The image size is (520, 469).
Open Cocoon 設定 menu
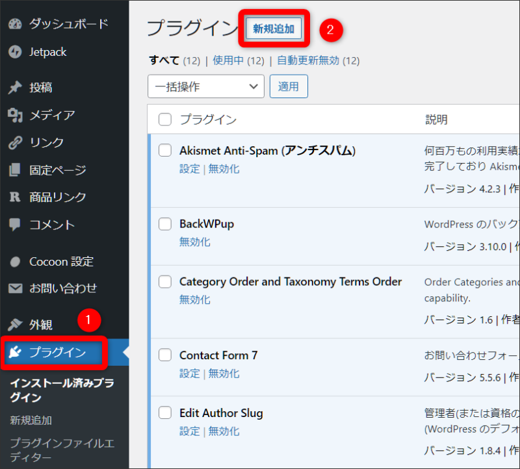click(x=61, y=262)
